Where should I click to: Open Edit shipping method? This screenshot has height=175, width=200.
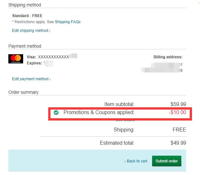pyautogui.click(x=30, y=31)
